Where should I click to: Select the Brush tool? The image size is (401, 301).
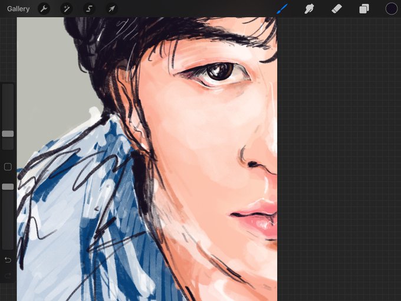(282, 9)
